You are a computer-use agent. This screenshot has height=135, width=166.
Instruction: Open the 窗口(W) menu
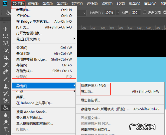pyautogui.click(x=150, y=4)
